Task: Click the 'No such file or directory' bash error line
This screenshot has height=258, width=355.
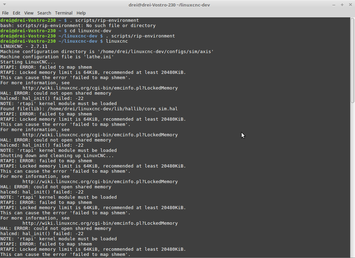Action: (78, 26)
